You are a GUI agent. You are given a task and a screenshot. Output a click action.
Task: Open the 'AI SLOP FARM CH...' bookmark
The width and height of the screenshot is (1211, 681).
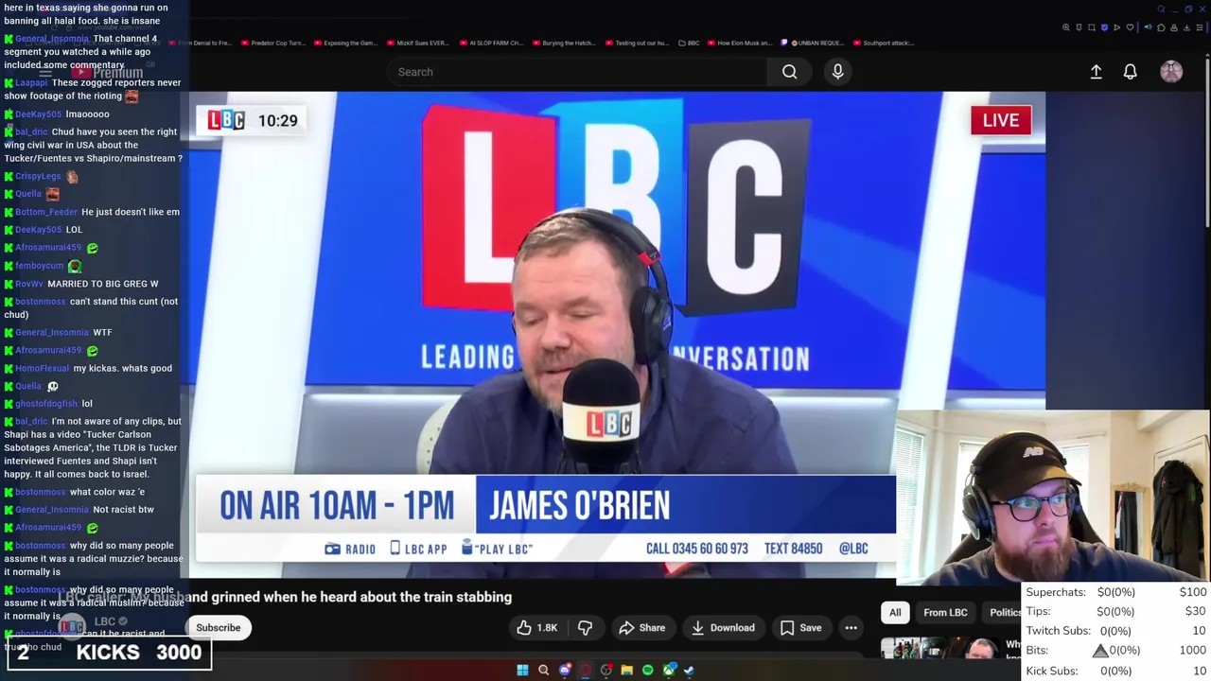(x=491, y=43)
